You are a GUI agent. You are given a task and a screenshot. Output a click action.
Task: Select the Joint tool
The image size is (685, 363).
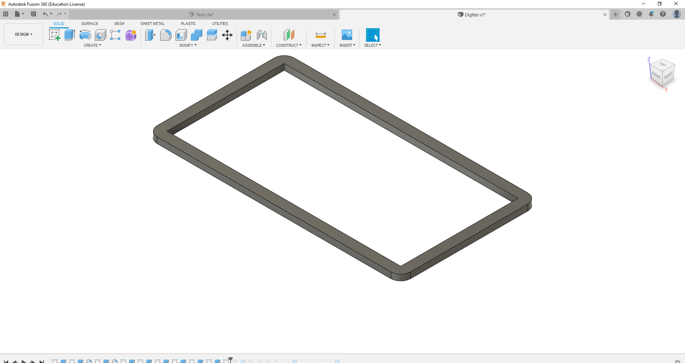262,35
